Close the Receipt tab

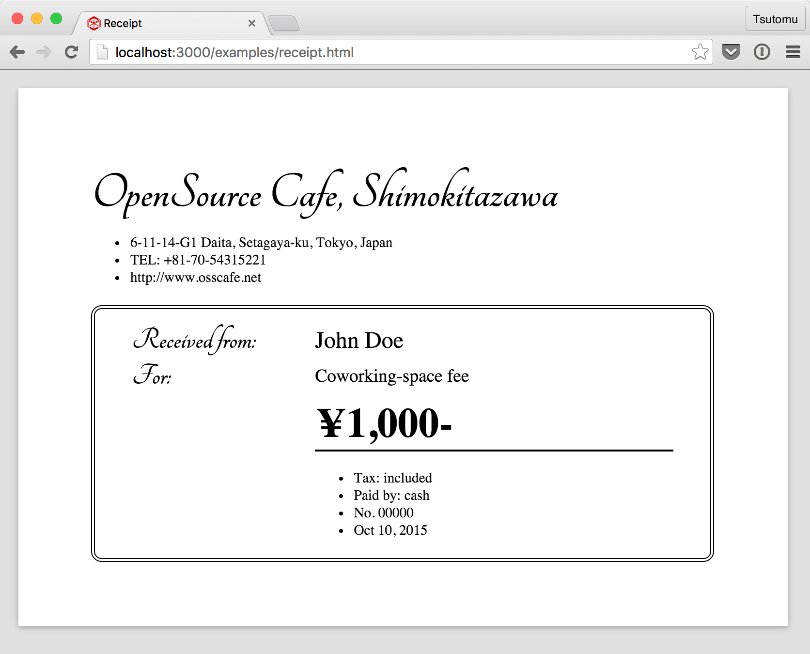252,23
